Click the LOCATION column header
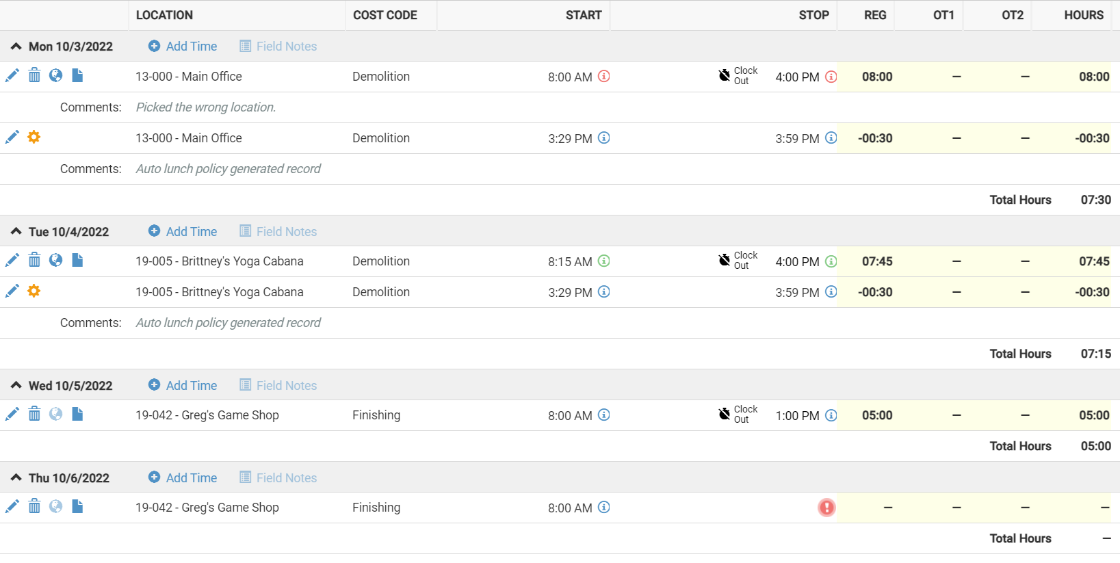Image resolution: width=1120 pixels, height=563 pixels. click(164, 15)
